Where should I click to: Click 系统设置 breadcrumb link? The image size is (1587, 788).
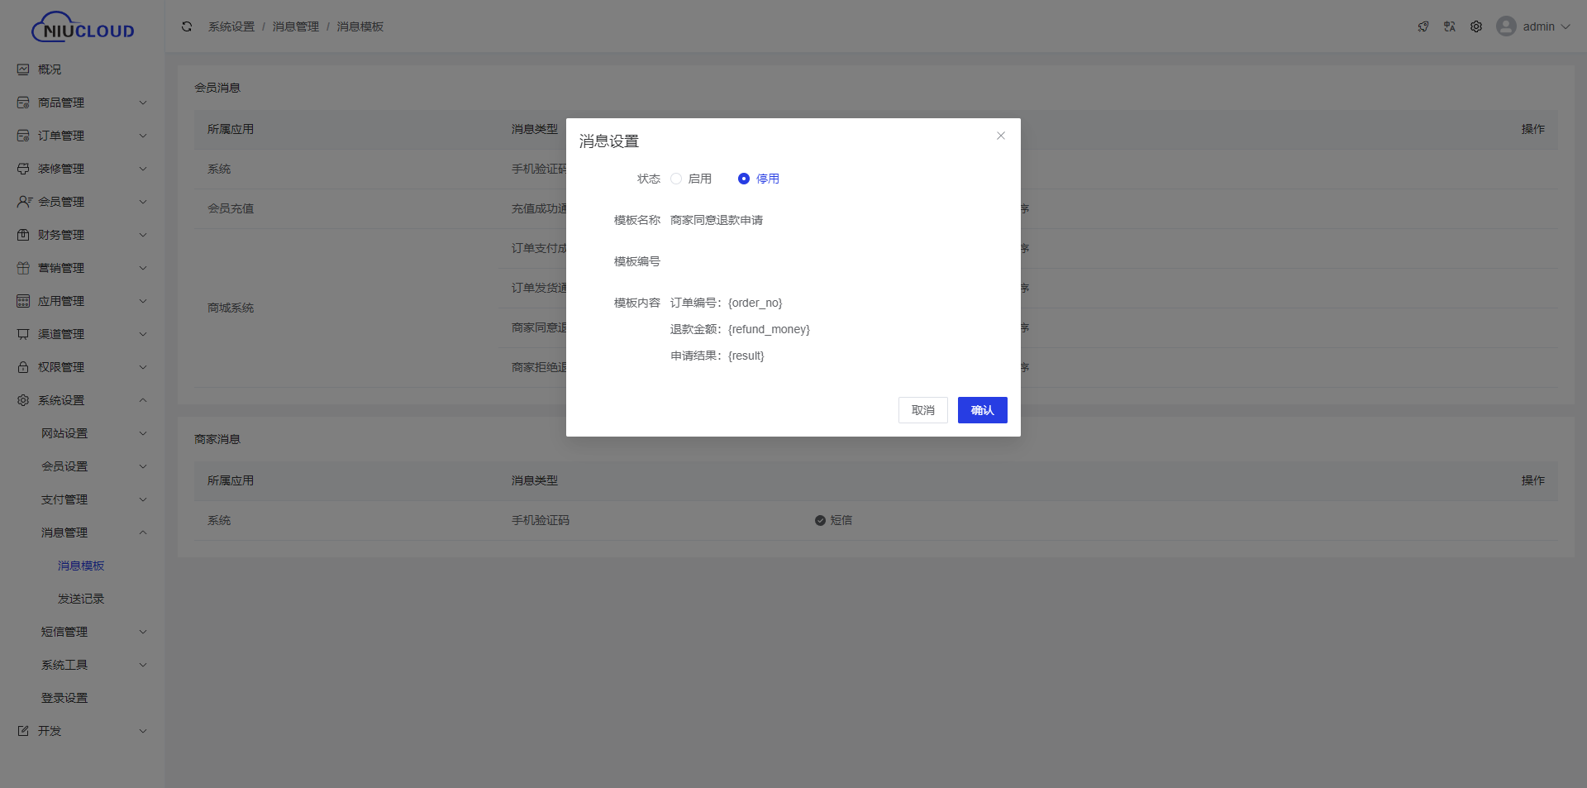(x=231, y=26)
